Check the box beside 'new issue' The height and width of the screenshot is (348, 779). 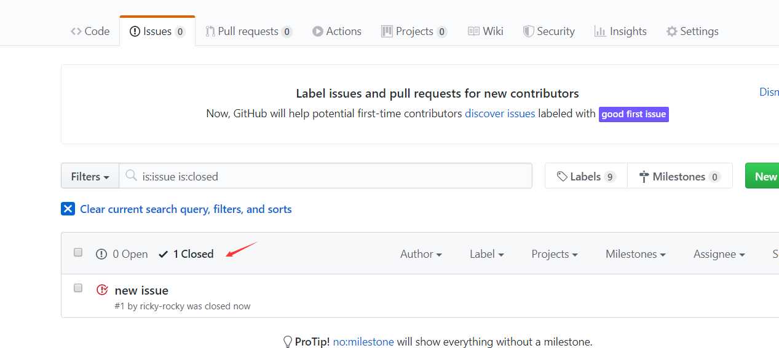(78, 288)
